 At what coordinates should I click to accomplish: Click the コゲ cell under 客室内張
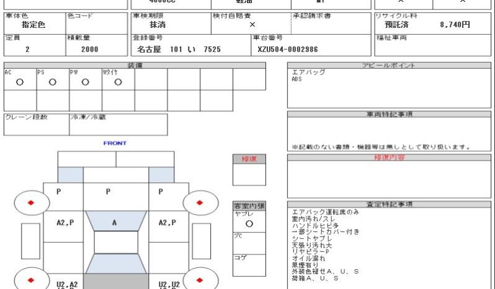[x=249, y=265]
